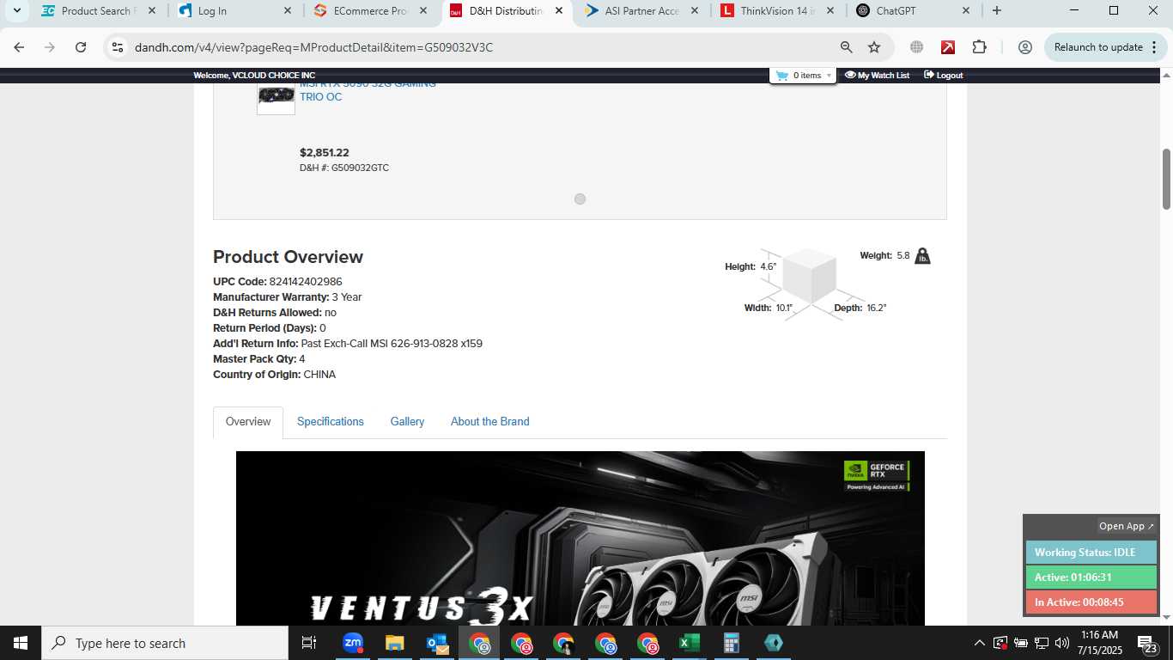This screenshot has height=660, width=1173.
Task: Open Outlook from the taskbar
Action: click(437, 643)
